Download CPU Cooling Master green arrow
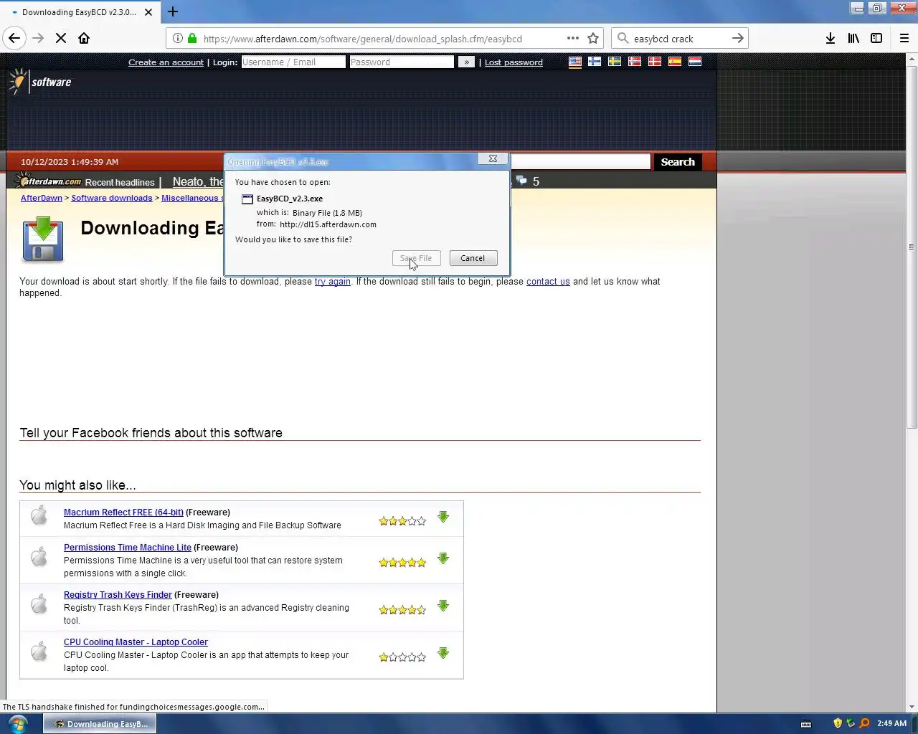918x734 pixels. click(x=443, y=653)
